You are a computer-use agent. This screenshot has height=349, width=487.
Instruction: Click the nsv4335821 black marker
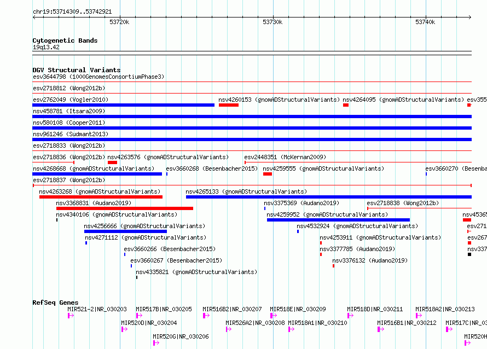[x=137, y=277]
